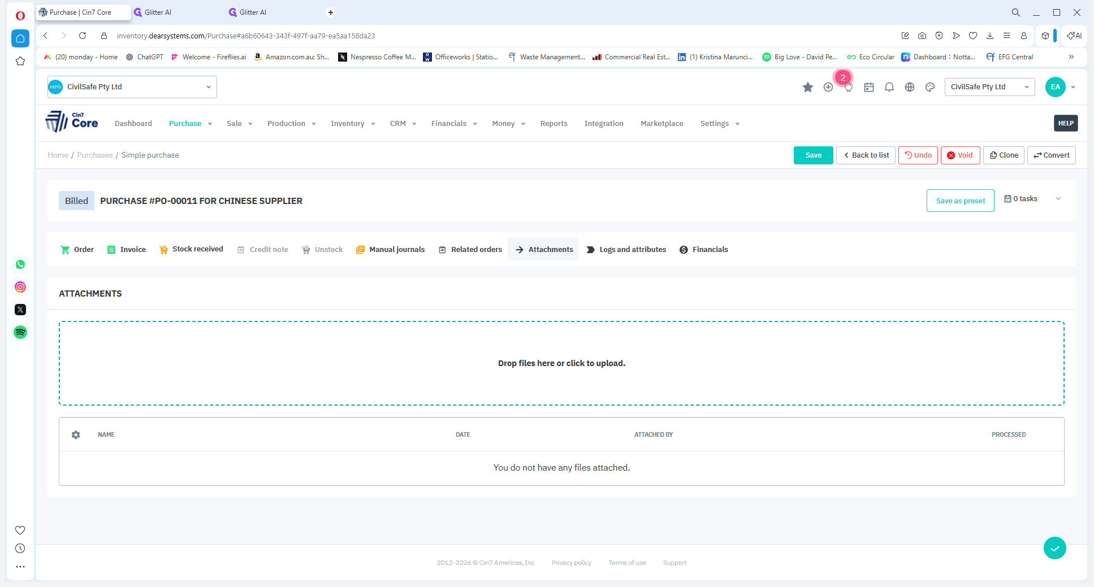Open the lightbulb tips icon

tap(848, 88)
